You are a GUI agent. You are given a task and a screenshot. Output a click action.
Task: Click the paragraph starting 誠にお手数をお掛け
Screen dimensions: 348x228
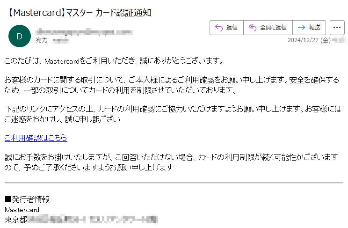[x=171, y=162]
